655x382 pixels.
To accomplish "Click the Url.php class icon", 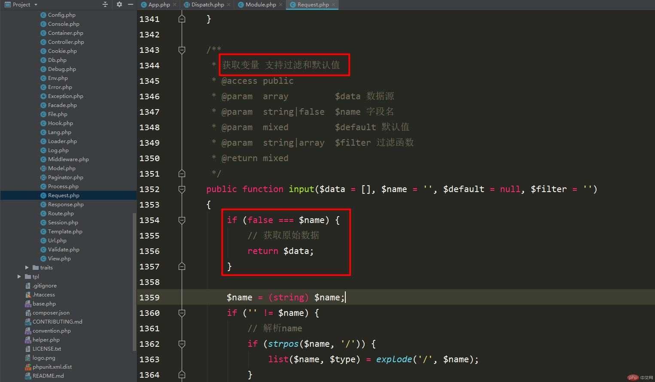I will (x=43, y=241).
